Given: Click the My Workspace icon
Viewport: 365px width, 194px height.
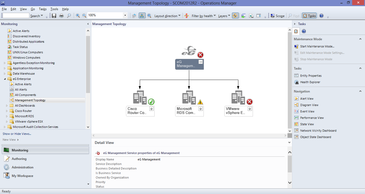Looking at the screenshot, I should click(6, 176).
